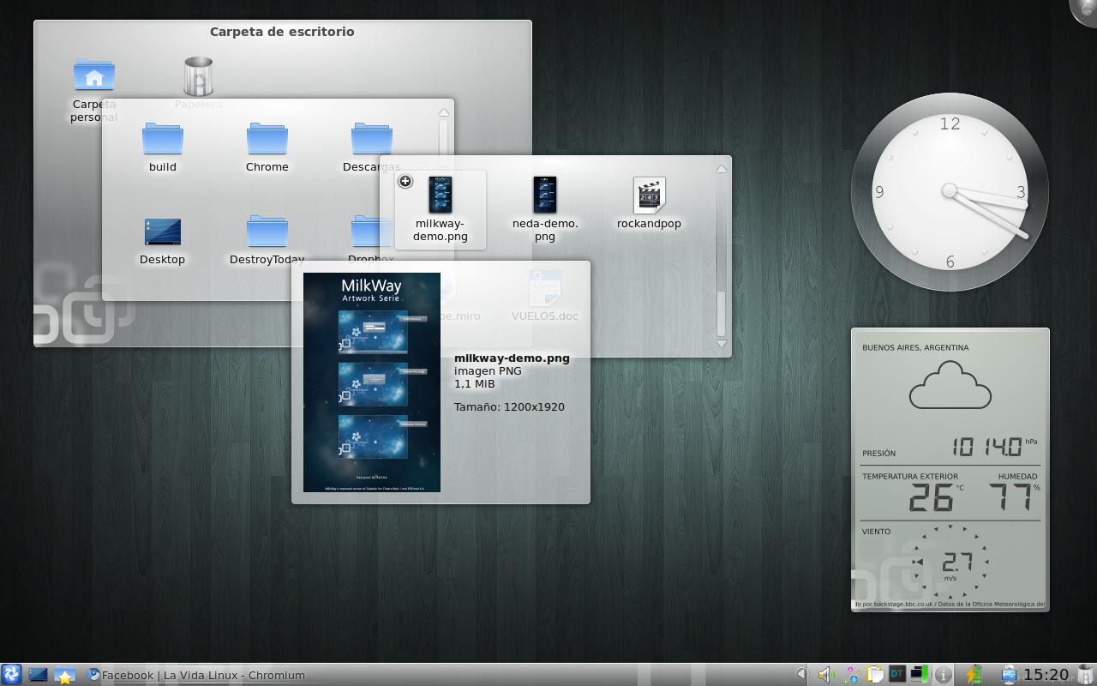Click the DT DestroyTwitter tray icon
The height and width of the screenshot is (686, 1097).
897,674
